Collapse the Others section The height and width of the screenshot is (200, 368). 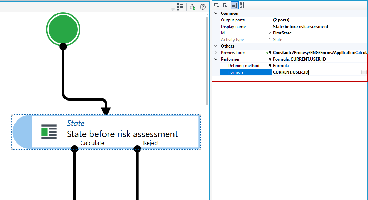coord(216,46)
